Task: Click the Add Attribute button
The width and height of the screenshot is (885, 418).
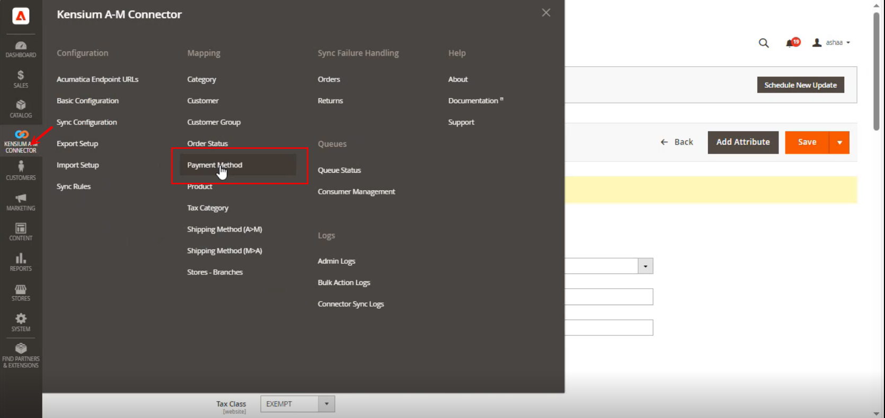Action: (743, 143)
